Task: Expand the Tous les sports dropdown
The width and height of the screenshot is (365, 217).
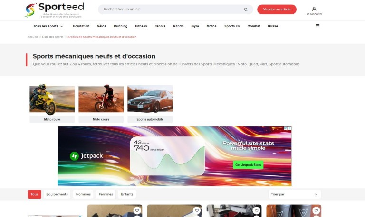Action: click(x=48, y=26)
